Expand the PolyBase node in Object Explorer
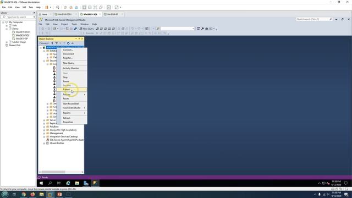The width and height of the screenshot is (352, 198). 44,127
